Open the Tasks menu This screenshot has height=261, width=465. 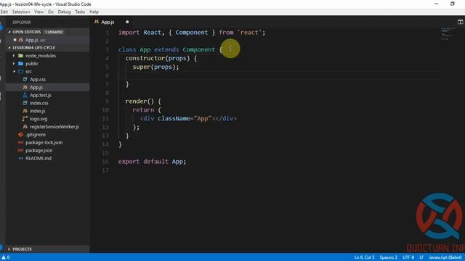tap(80, 12)
